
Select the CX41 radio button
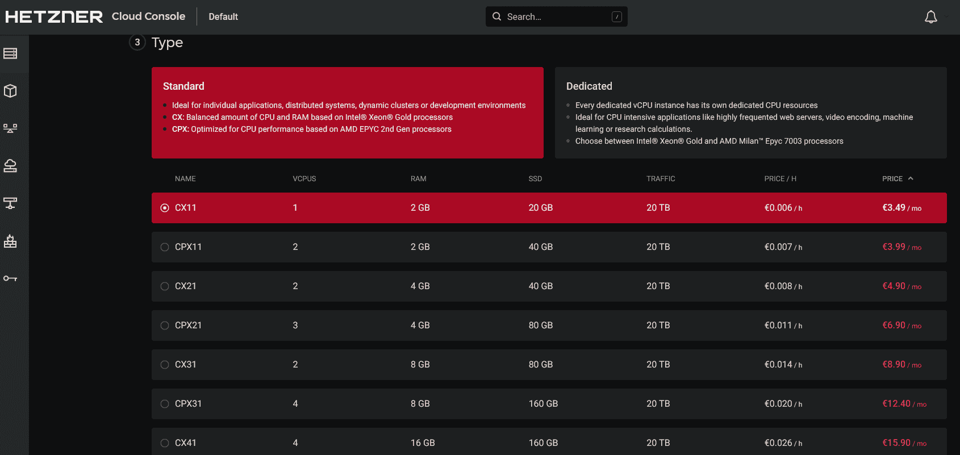point(165,443)
